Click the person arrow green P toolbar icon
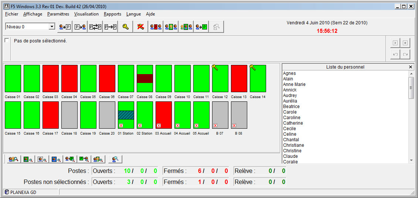Screen dimensions: 418x198 coord(201,27)
